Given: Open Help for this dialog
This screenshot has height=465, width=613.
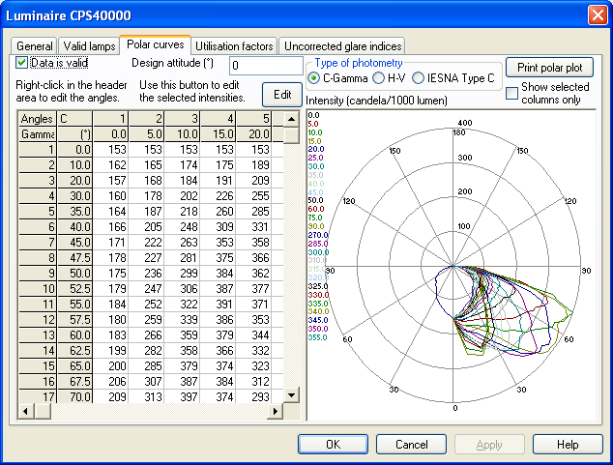Looking at the screenshot, I should click(568, 445).
